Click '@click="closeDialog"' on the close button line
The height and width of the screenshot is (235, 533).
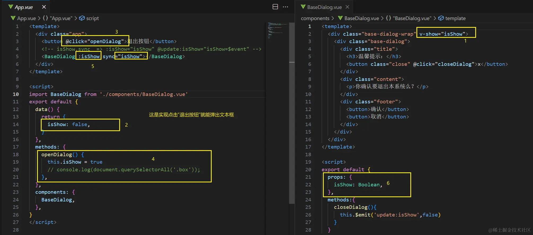pyautogui.click(x=444, y=64)
